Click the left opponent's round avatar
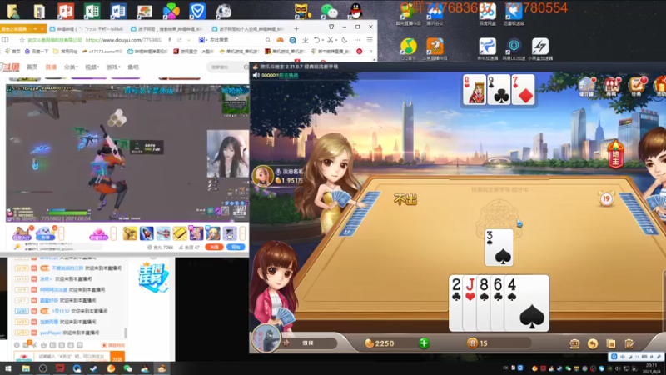Image resolution: width=666 pixels, height=375 pixels. (262, 176)
